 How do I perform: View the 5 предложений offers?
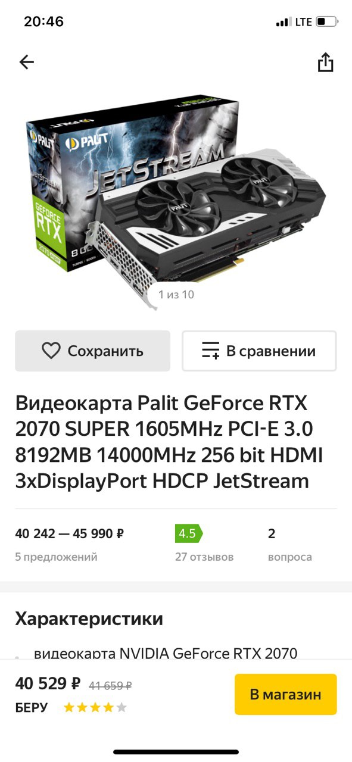click(x=56, y=557)
